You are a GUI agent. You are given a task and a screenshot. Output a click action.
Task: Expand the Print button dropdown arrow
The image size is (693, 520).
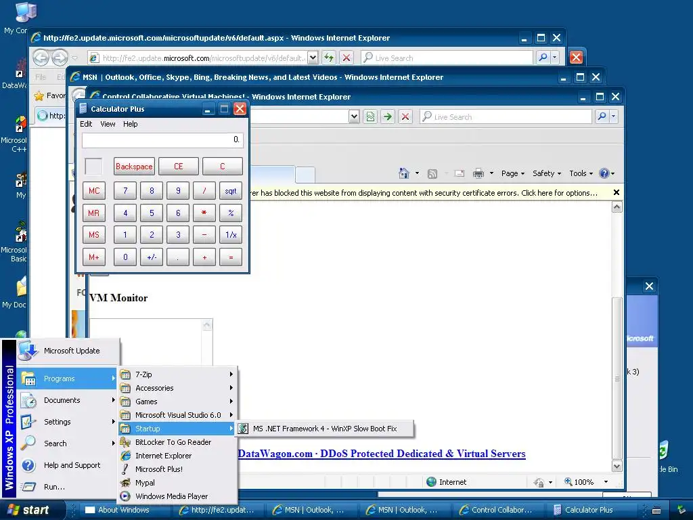point(491,173)
